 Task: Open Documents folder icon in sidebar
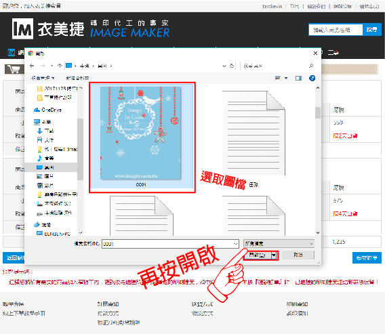pyautogui.click(x=45, y=140)
